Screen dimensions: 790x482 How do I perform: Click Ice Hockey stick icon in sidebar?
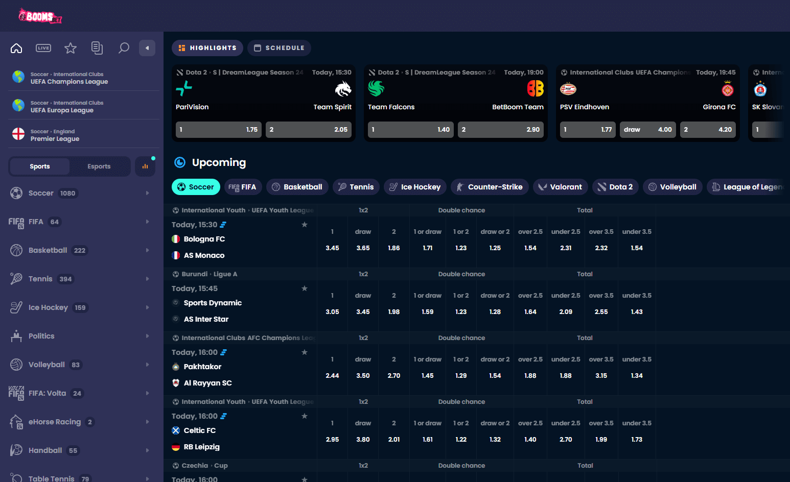coord(16,307)
